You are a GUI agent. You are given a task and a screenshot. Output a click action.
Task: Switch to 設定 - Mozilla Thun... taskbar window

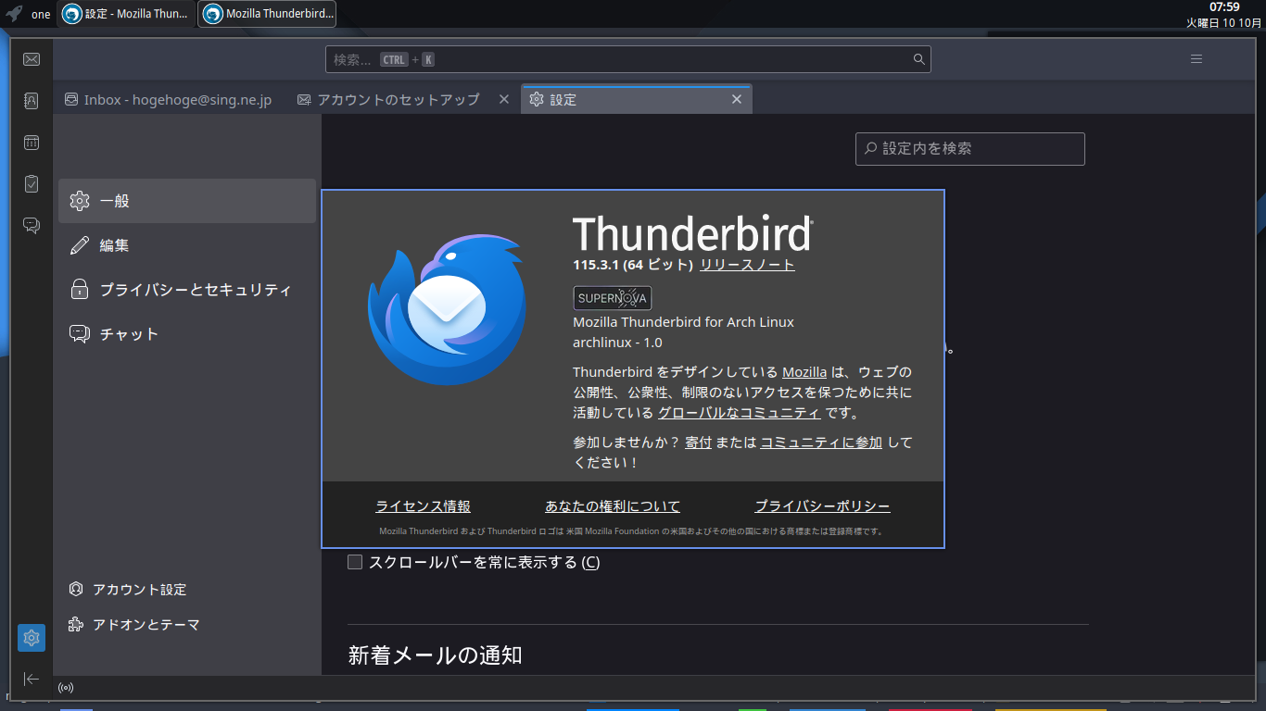(127, 14)
